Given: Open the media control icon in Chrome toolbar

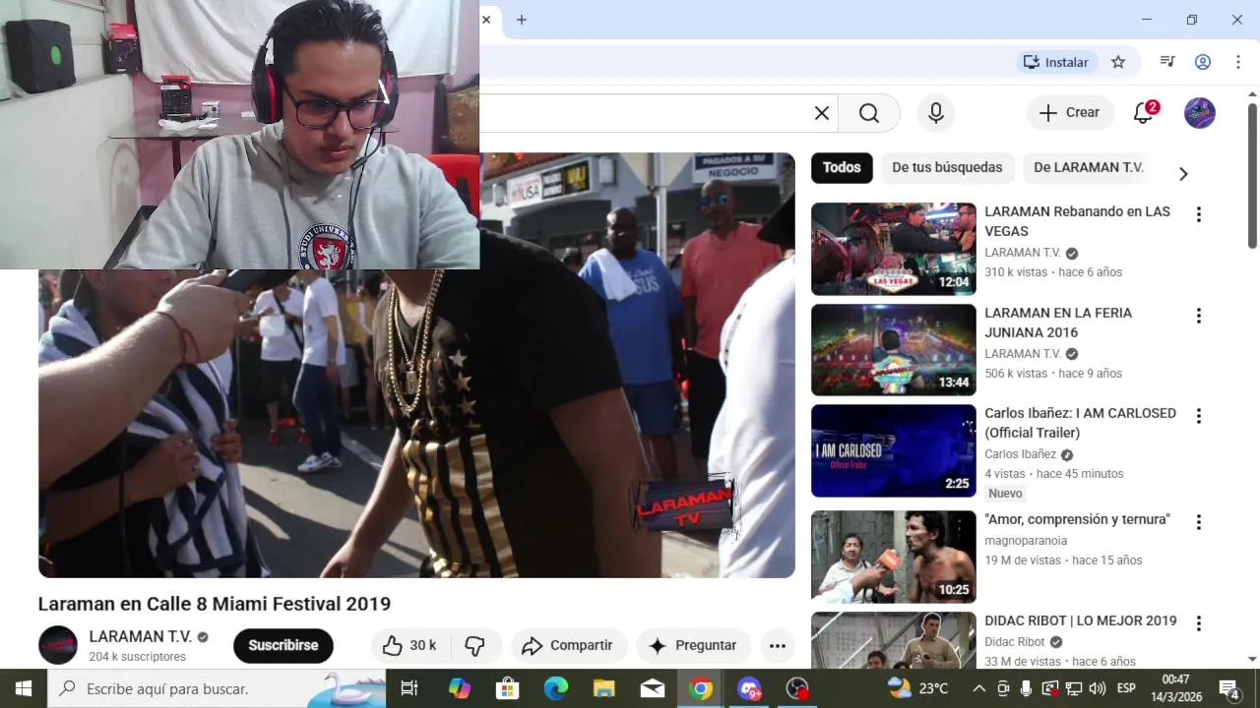Looking at the screenshot, I should point(1167,62).
